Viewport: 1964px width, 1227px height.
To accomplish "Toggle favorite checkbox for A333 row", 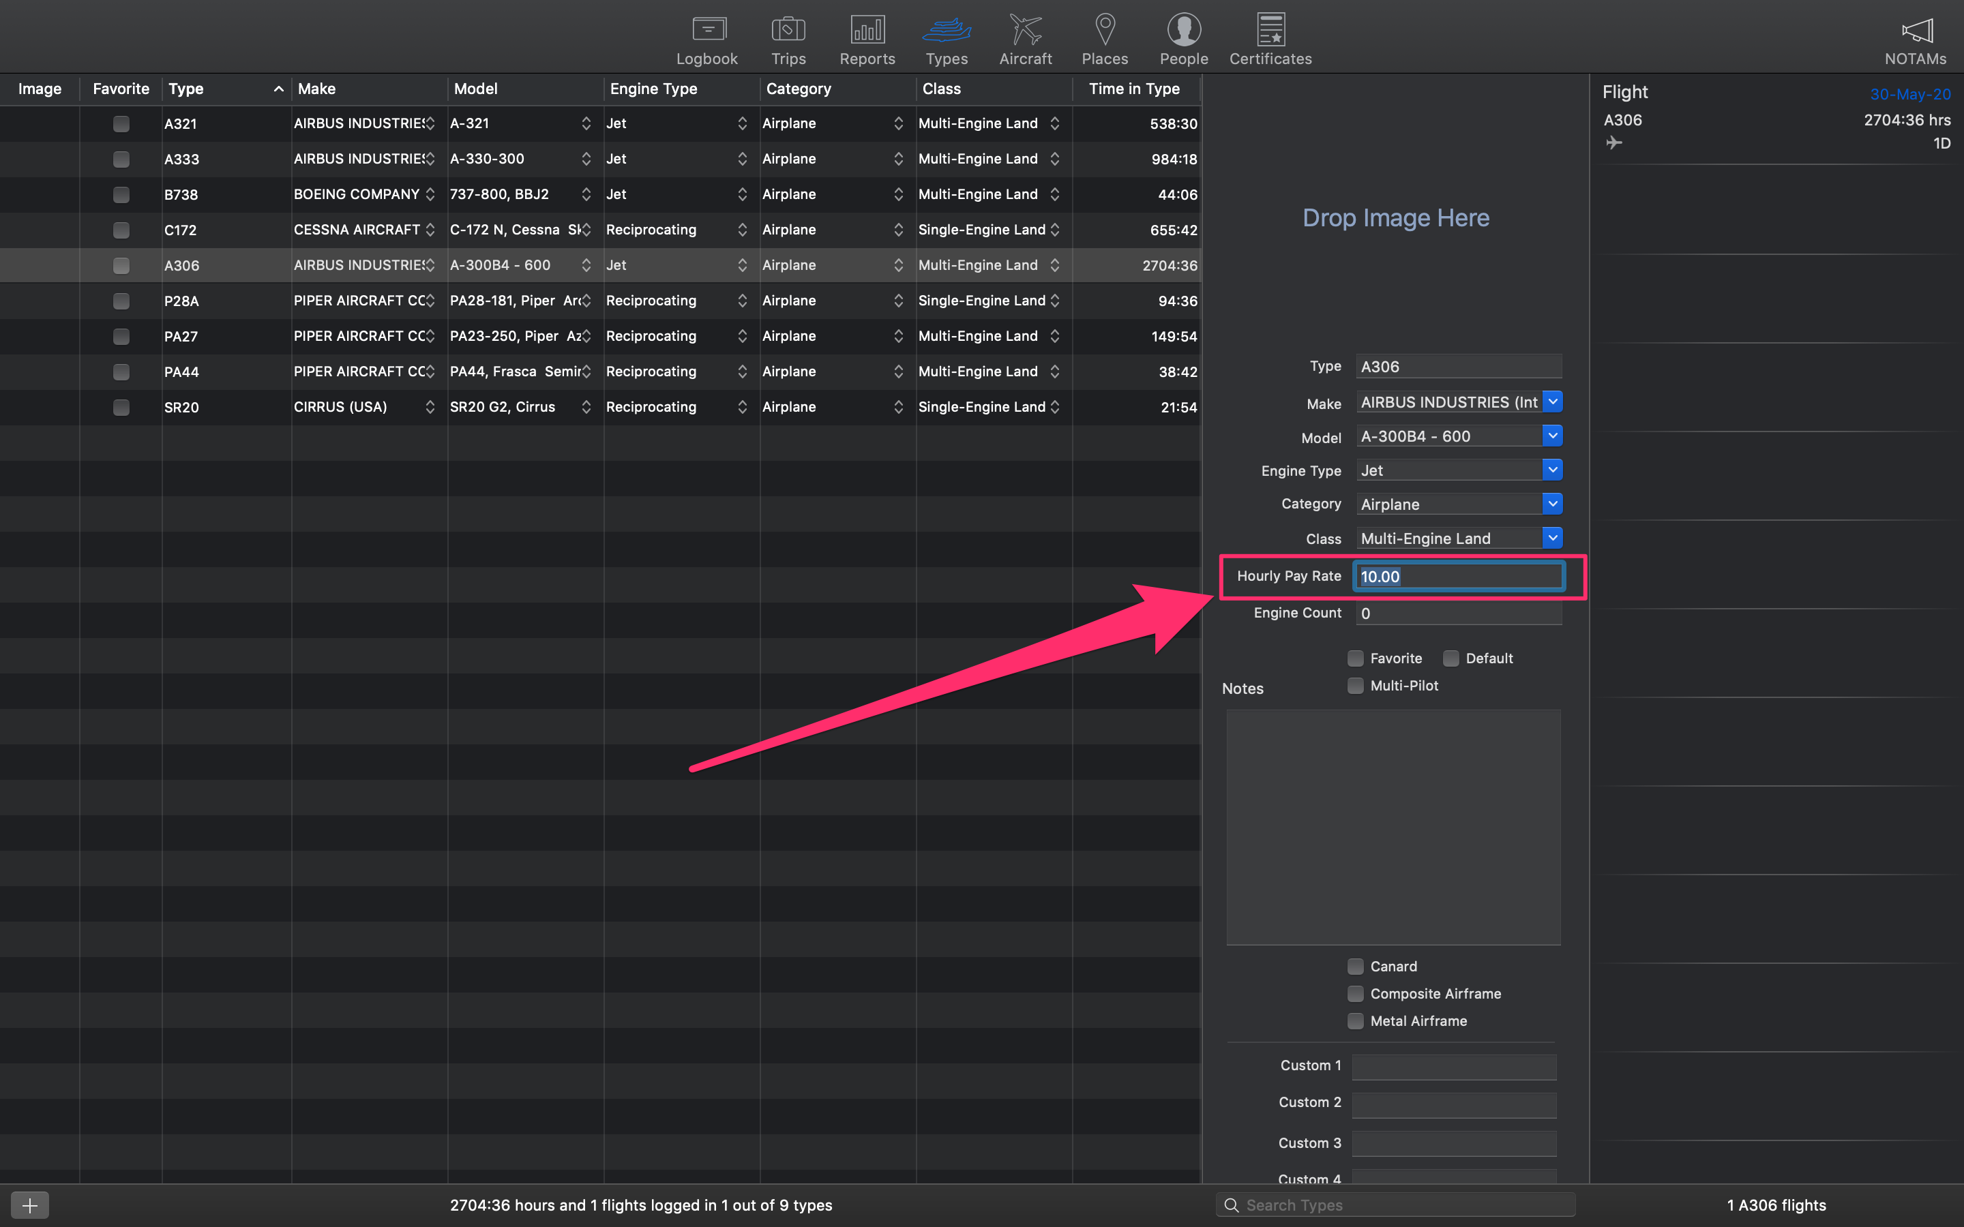I will point(121,159).
